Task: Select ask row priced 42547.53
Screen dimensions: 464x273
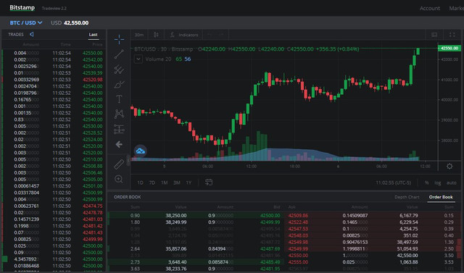Action: 373,229
